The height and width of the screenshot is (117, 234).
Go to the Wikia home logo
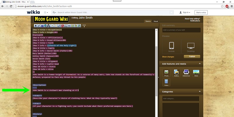33,12
